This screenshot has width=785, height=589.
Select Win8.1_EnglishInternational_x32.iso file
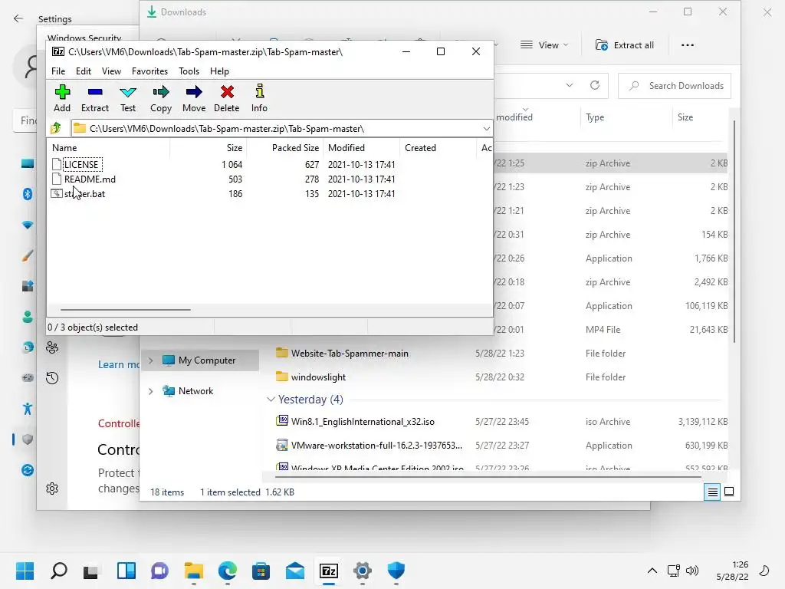pos(363,422)
